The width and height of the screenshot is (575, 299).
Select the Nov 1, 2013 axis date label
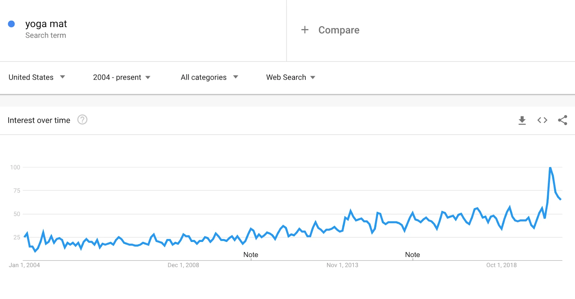point(342,265)
